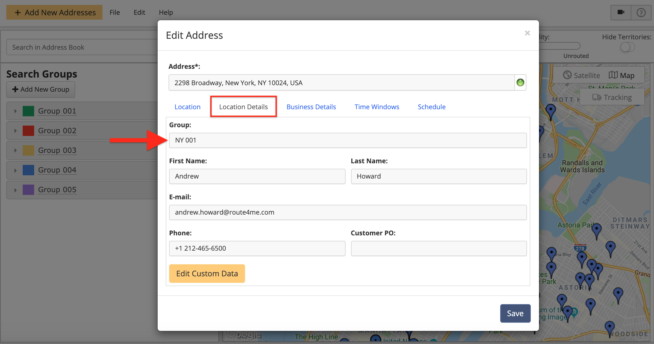Switch to Satellite map view
This screenshot has width=654, height=344.
click(x=582, y=75)
